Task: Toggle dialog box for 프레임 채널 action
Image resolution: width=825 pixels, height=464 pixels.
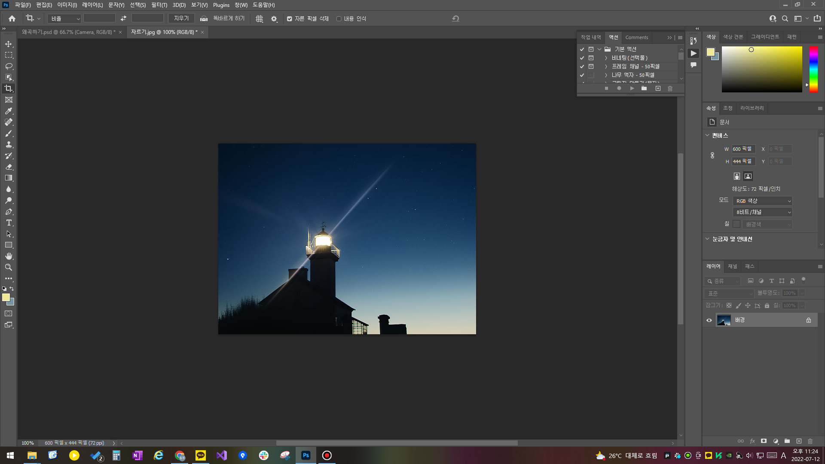Action: (x=591, y=67)
